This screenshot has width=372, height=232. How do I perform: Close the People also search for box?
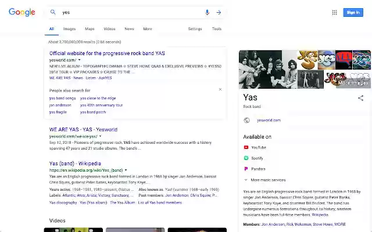click(220, 89)
